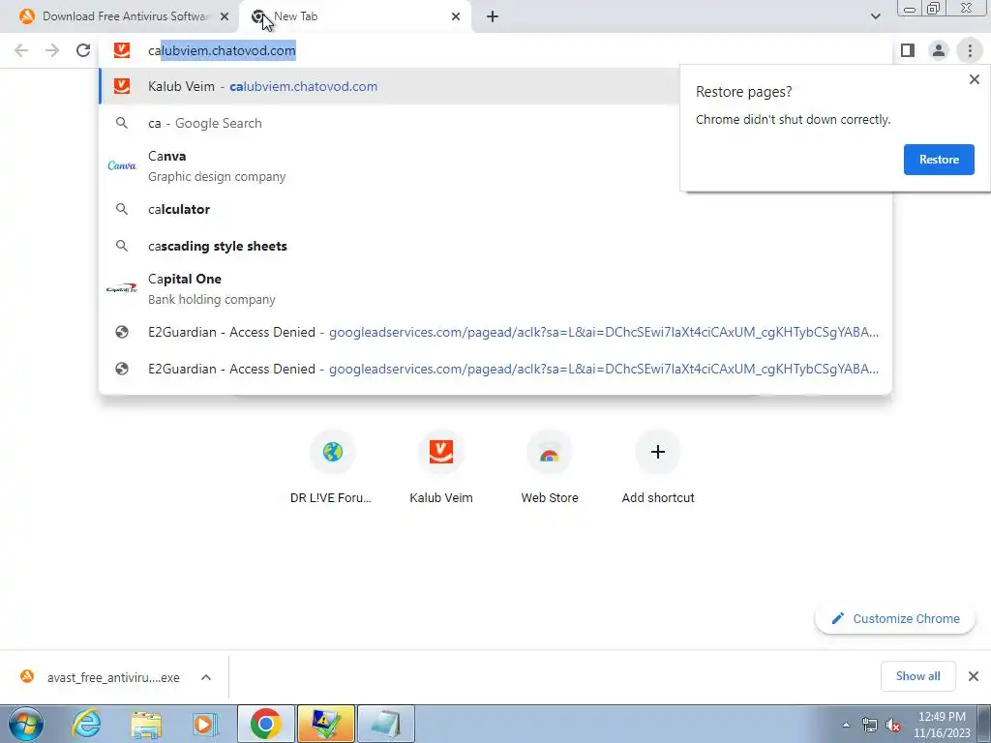
Task: Choose cascading style sheets suggestion
Action: tap(495, 246)
